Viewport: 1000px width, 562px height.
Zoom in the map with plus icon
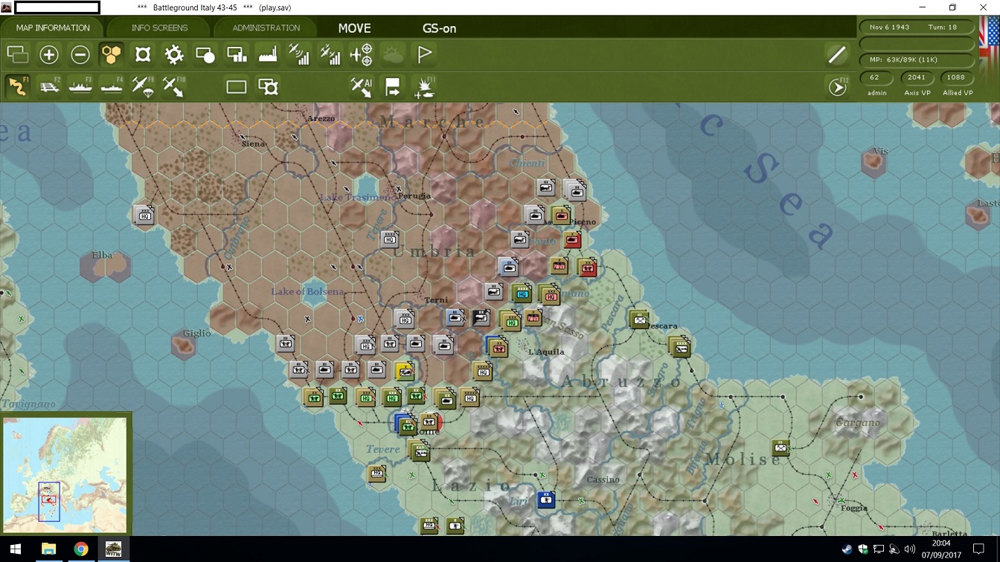[x=49, y=54]
